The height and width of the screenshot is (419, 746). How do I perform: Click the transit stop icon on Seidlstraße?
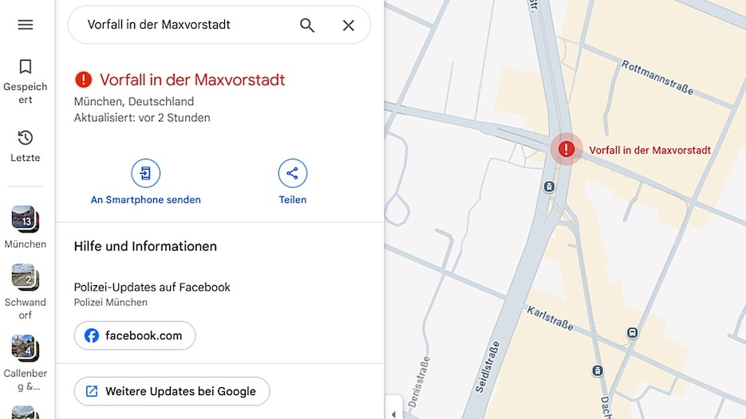(549, 186)
